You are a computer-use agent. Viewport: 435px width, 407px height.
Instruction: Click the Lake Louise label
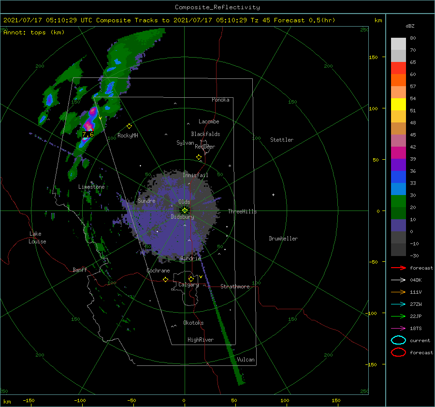point(37,238)
